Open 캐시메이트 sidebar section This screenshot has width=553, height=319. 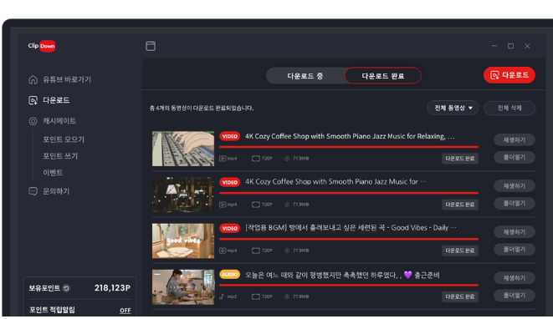52,121
